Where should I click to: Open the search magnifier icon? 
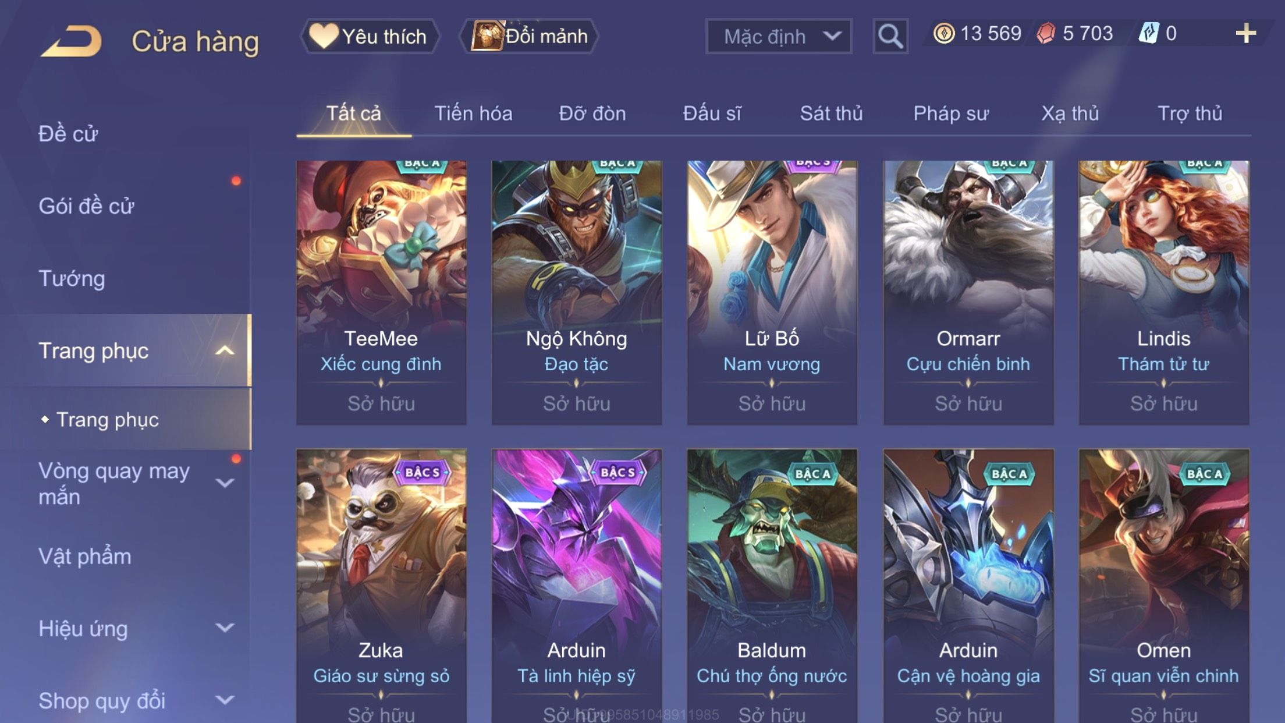[890, 36]
